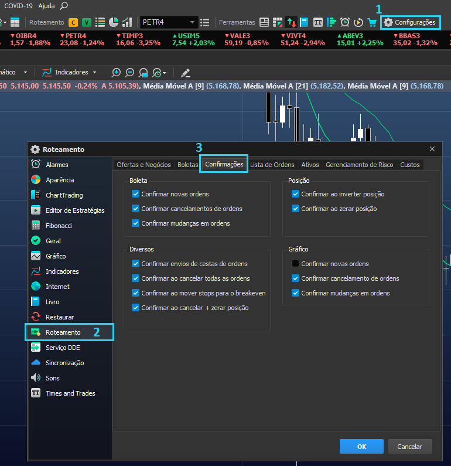Toggle Confirmar ao zerar posição checkbox
Image resolution: width=451 pixels, height=466 pixels.
click(x=295, y=209)
